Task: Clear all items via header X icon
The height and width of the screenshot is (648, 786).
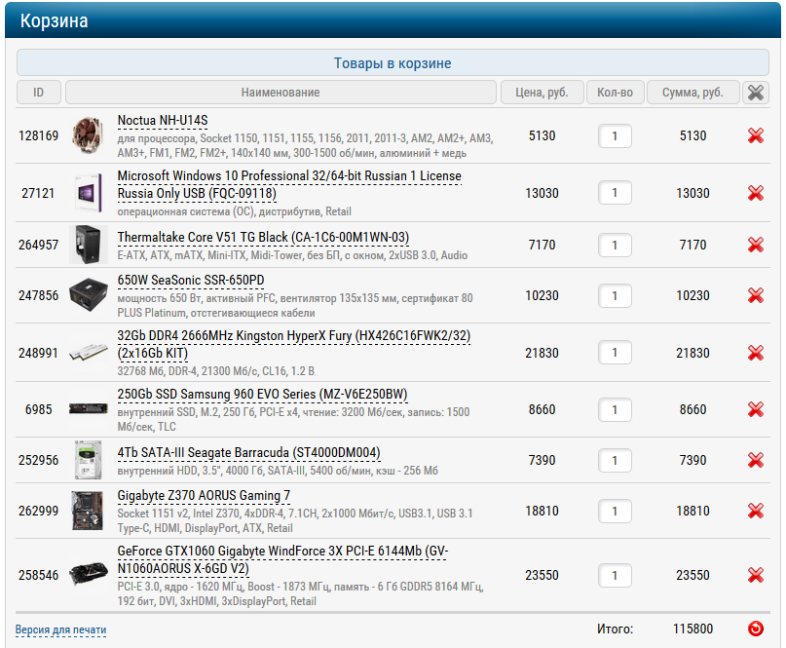Action: (x=756, y=93)
